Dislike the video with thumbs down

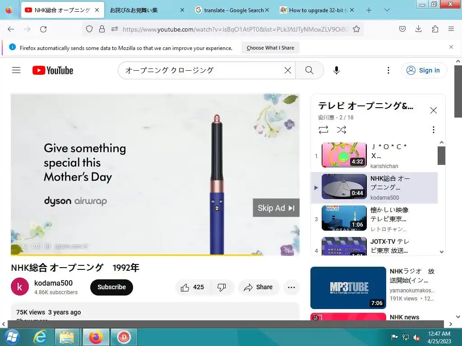(x=222, y=287)
